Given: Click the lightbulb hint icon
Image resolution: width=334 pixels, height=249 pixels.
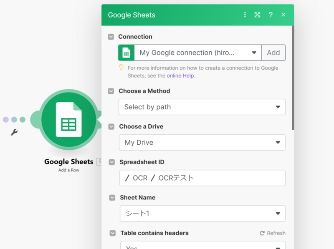Looking at the screenshot, I should (x=121, y=67).
